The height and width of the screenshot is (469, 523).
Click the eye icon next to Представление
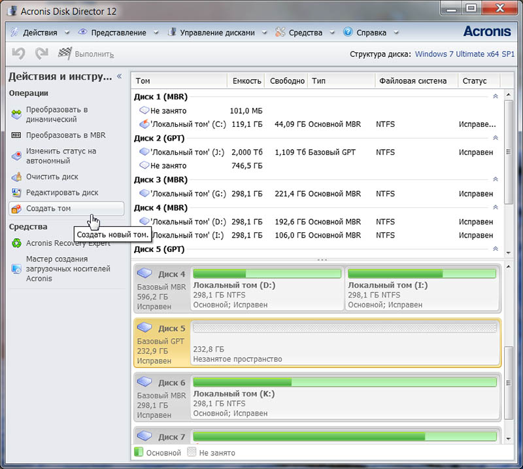[x=82, y=31]
